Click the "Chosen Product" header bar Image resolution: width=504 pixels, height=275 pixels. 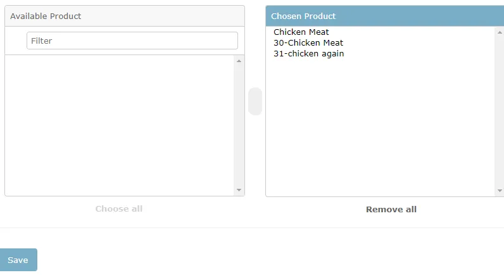pyautogui.click(x=303, y=16)
